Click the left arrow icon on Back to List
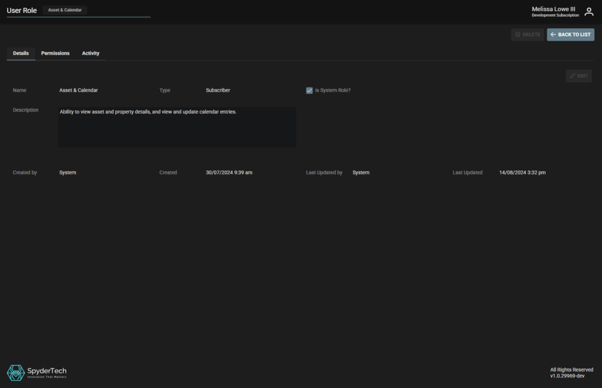The height and width of the screenshot is (388, 602). [x=553, y=35]
